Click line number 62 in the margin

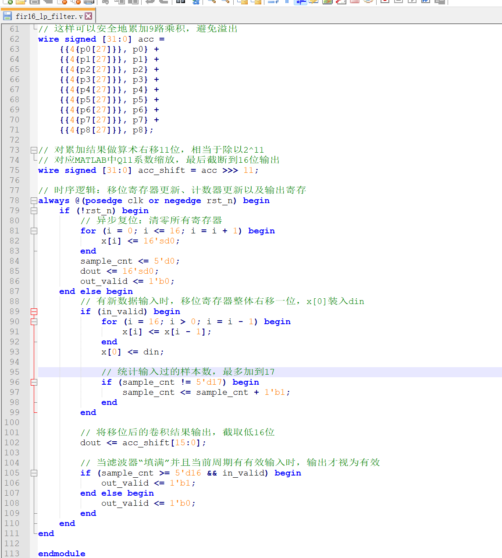[x=14, y=39]
